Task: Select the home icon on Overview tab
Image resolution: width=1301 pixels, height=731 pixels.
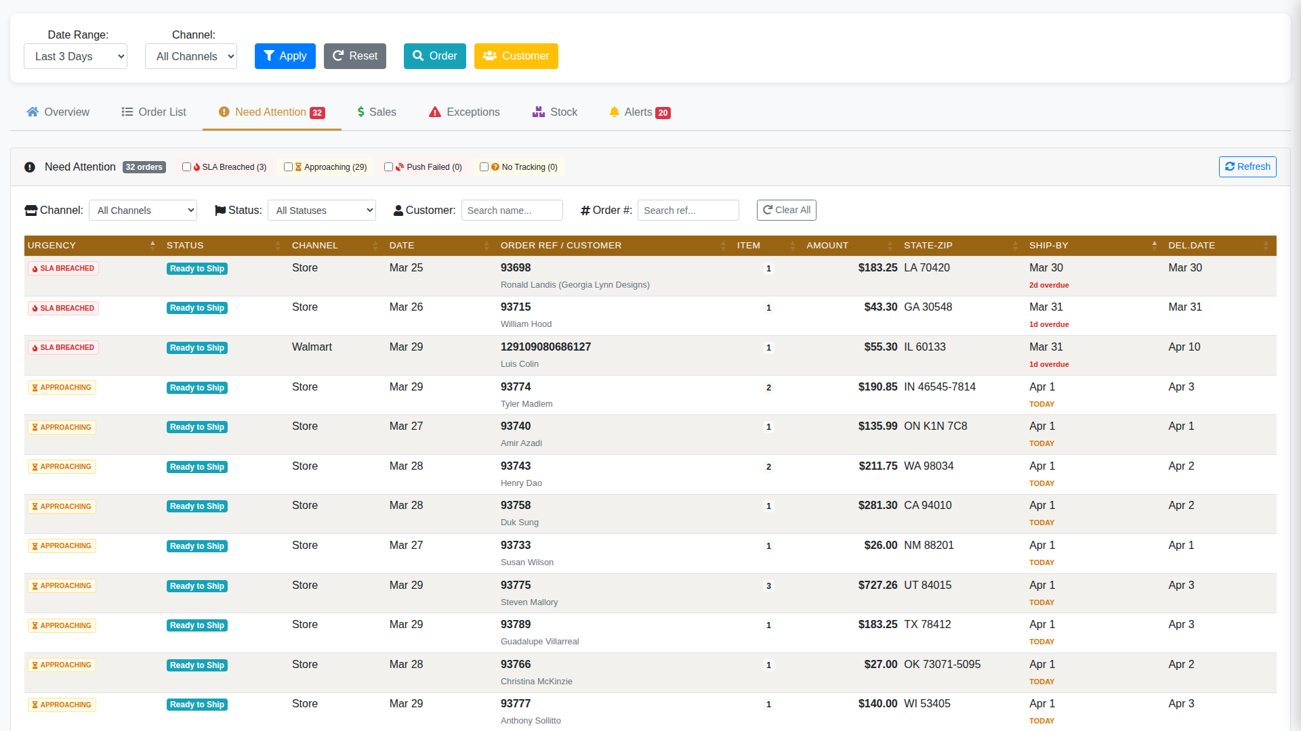Action: [x=32, y=112]
